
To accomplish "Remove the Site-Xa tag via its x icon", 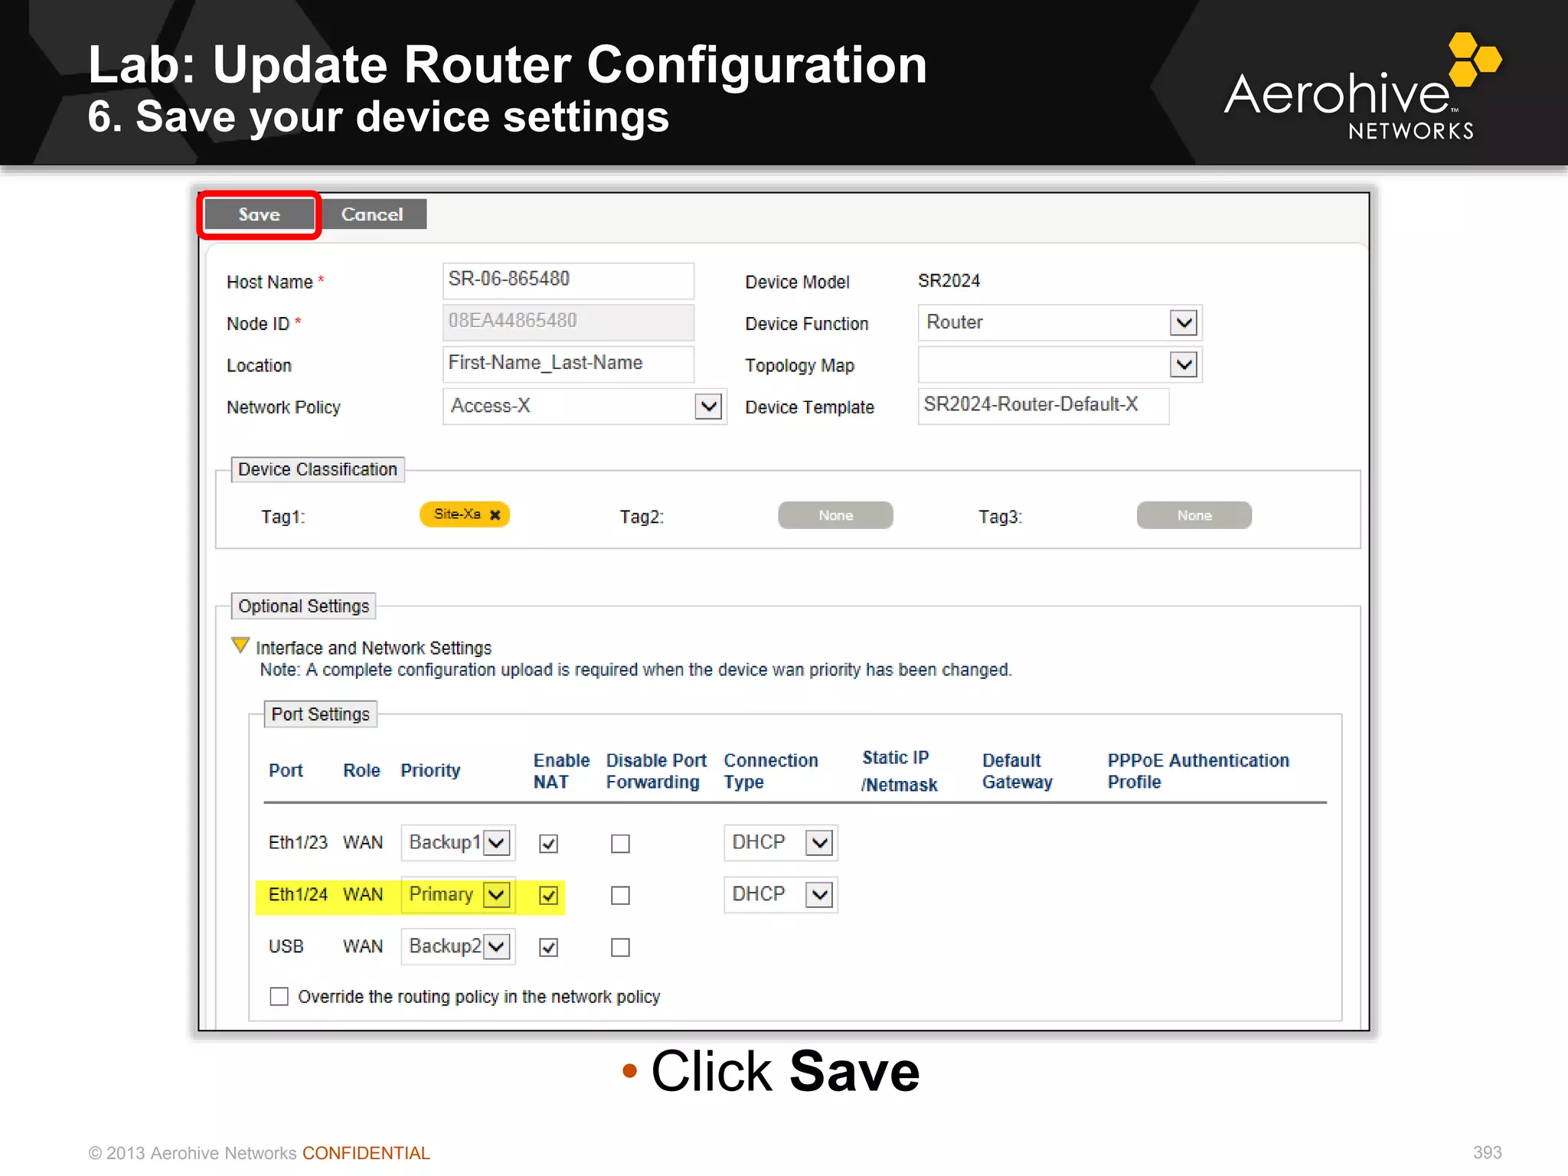I will pyautogui.click(x=495, y=514).
